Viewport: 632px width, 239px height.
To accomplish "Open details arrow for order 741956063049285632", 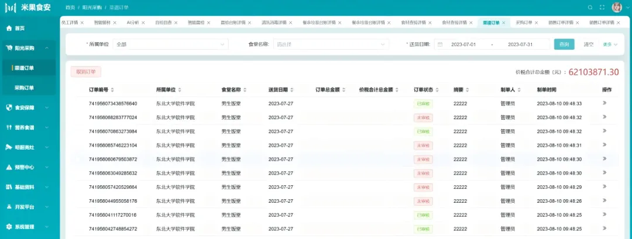I will pyautogui.click(x=604, y=172).
